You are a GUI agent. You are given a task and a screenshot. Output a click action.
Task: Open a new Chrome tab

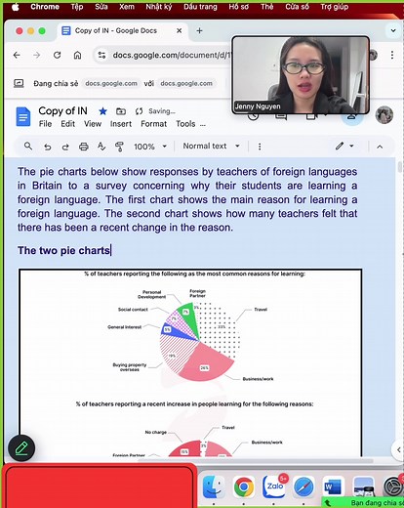click(x=199, y=31)
